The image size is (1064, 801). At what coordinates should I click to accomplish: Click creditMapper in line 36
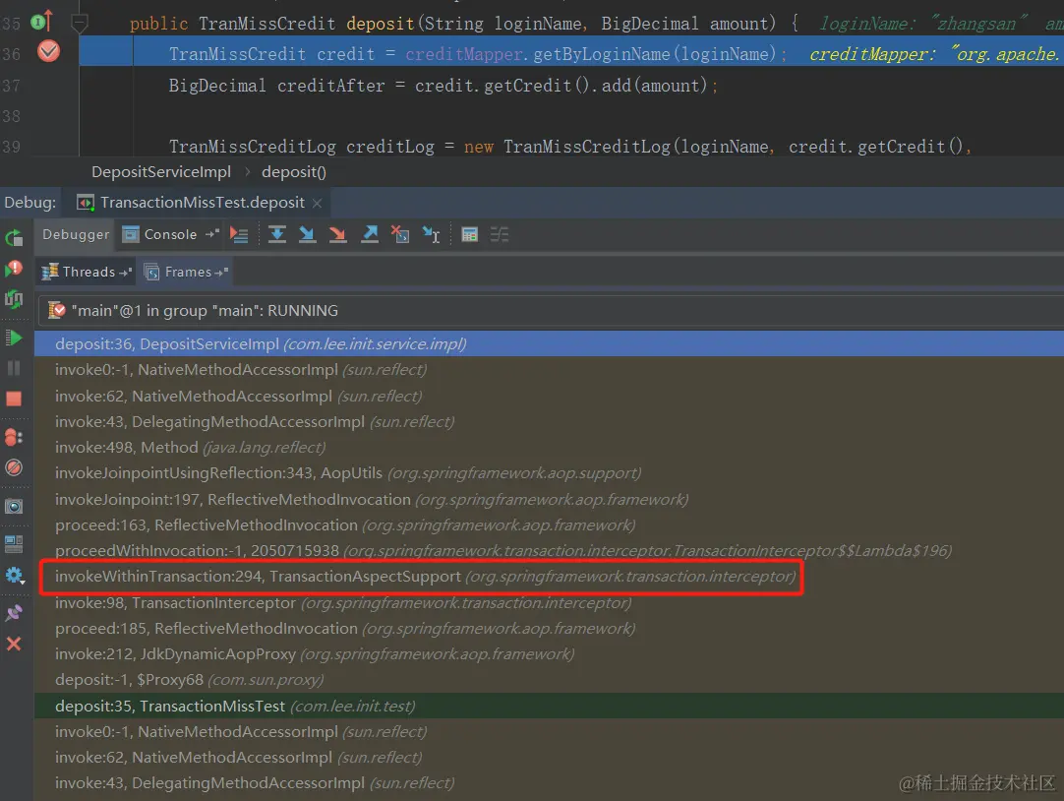[x=464, y=54]
